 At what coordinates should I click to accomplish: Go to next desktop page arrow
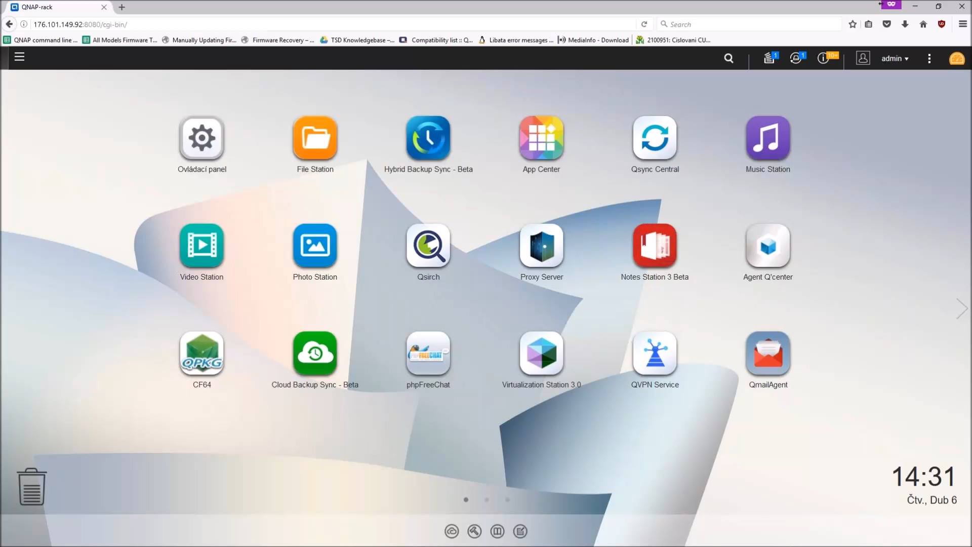click(x=961, y=308)
